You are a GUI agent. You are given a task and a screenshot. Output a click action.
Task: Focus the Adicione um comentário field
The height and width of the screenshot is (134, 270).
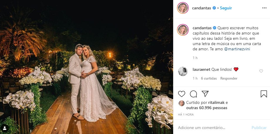point(214,128)
